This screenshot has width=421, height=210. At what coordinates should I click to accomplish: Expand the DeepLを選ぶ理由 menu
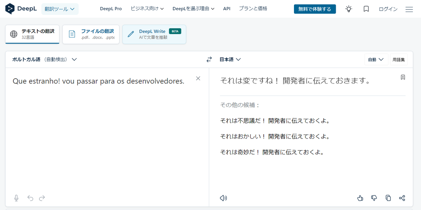[194, 9]
